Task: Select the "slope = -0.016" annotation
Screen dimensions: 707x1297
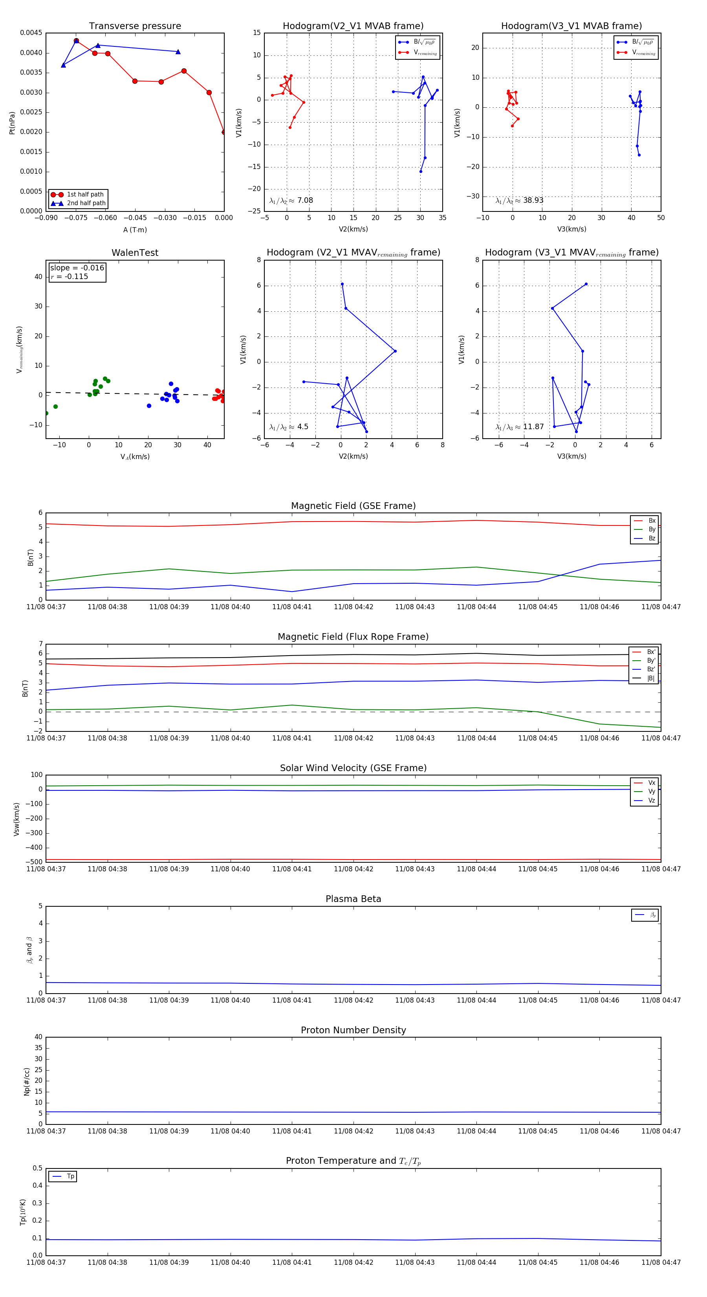Action: click(77, 268)
